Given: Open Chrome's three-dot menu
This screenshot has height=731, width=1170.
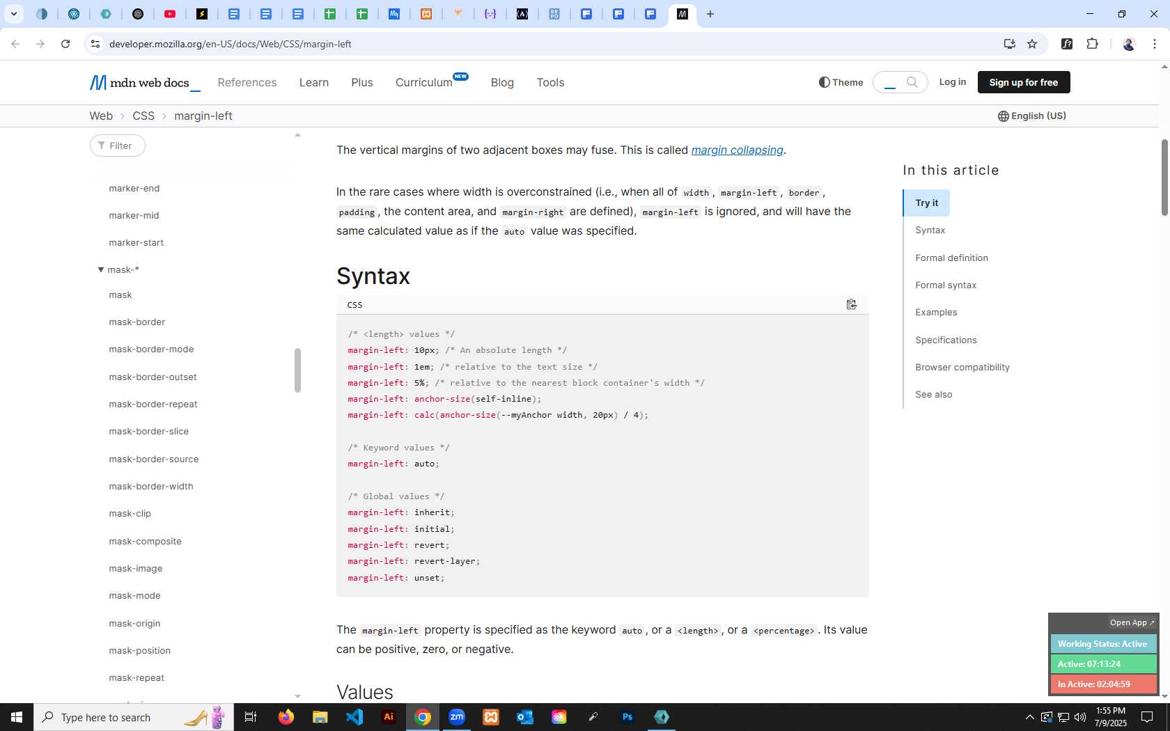Looking at the screenshot, I should [x=1155, y=44].
